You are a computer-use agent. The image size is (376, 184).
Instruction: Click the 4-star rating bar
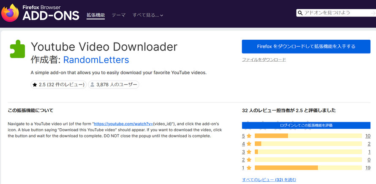coord(308,144)
